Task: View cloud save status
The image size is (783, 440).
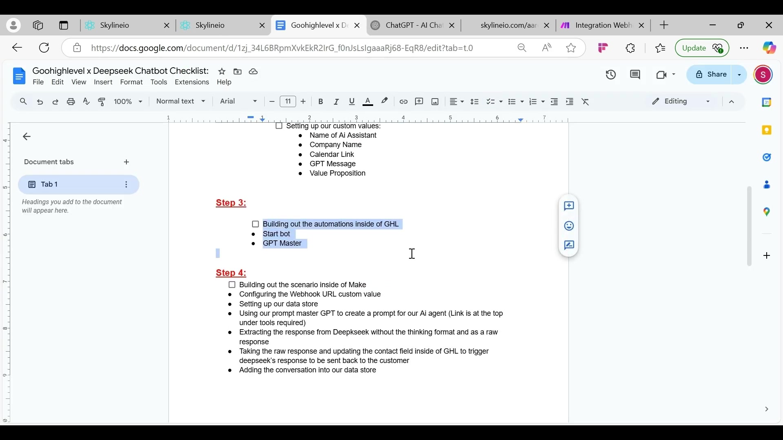Action: 254,72
